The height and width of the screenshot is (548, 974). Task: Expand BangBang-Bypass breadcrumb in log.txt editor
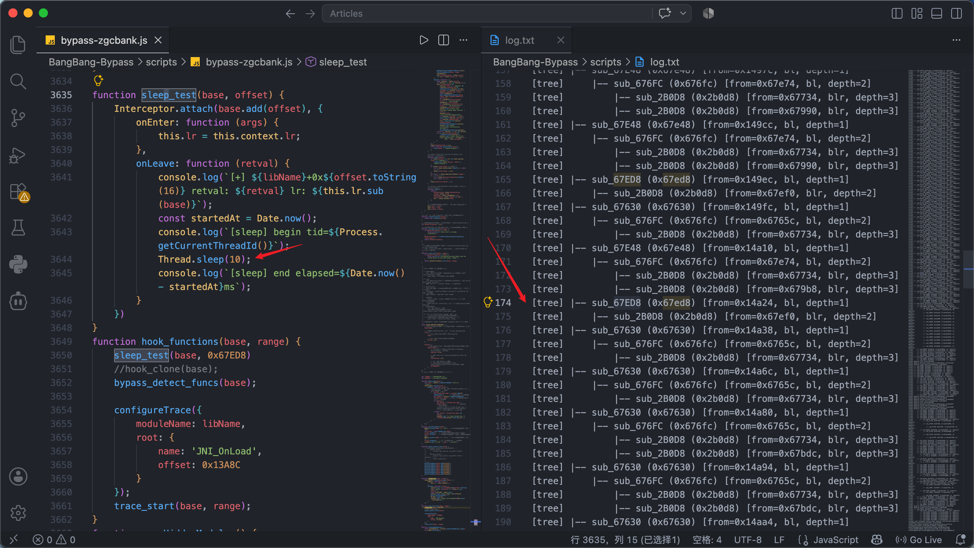coord(535,62)
